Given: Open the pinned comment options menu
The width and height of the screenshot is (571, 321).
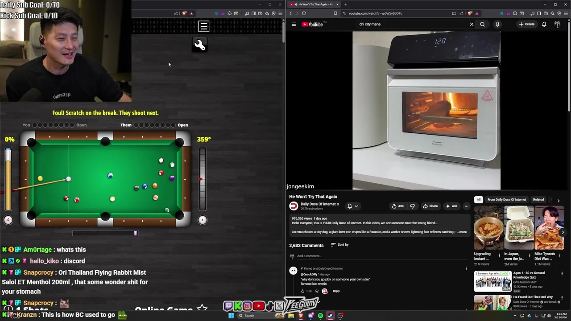Looking at the screenshot, I should [x=466, y=268].
